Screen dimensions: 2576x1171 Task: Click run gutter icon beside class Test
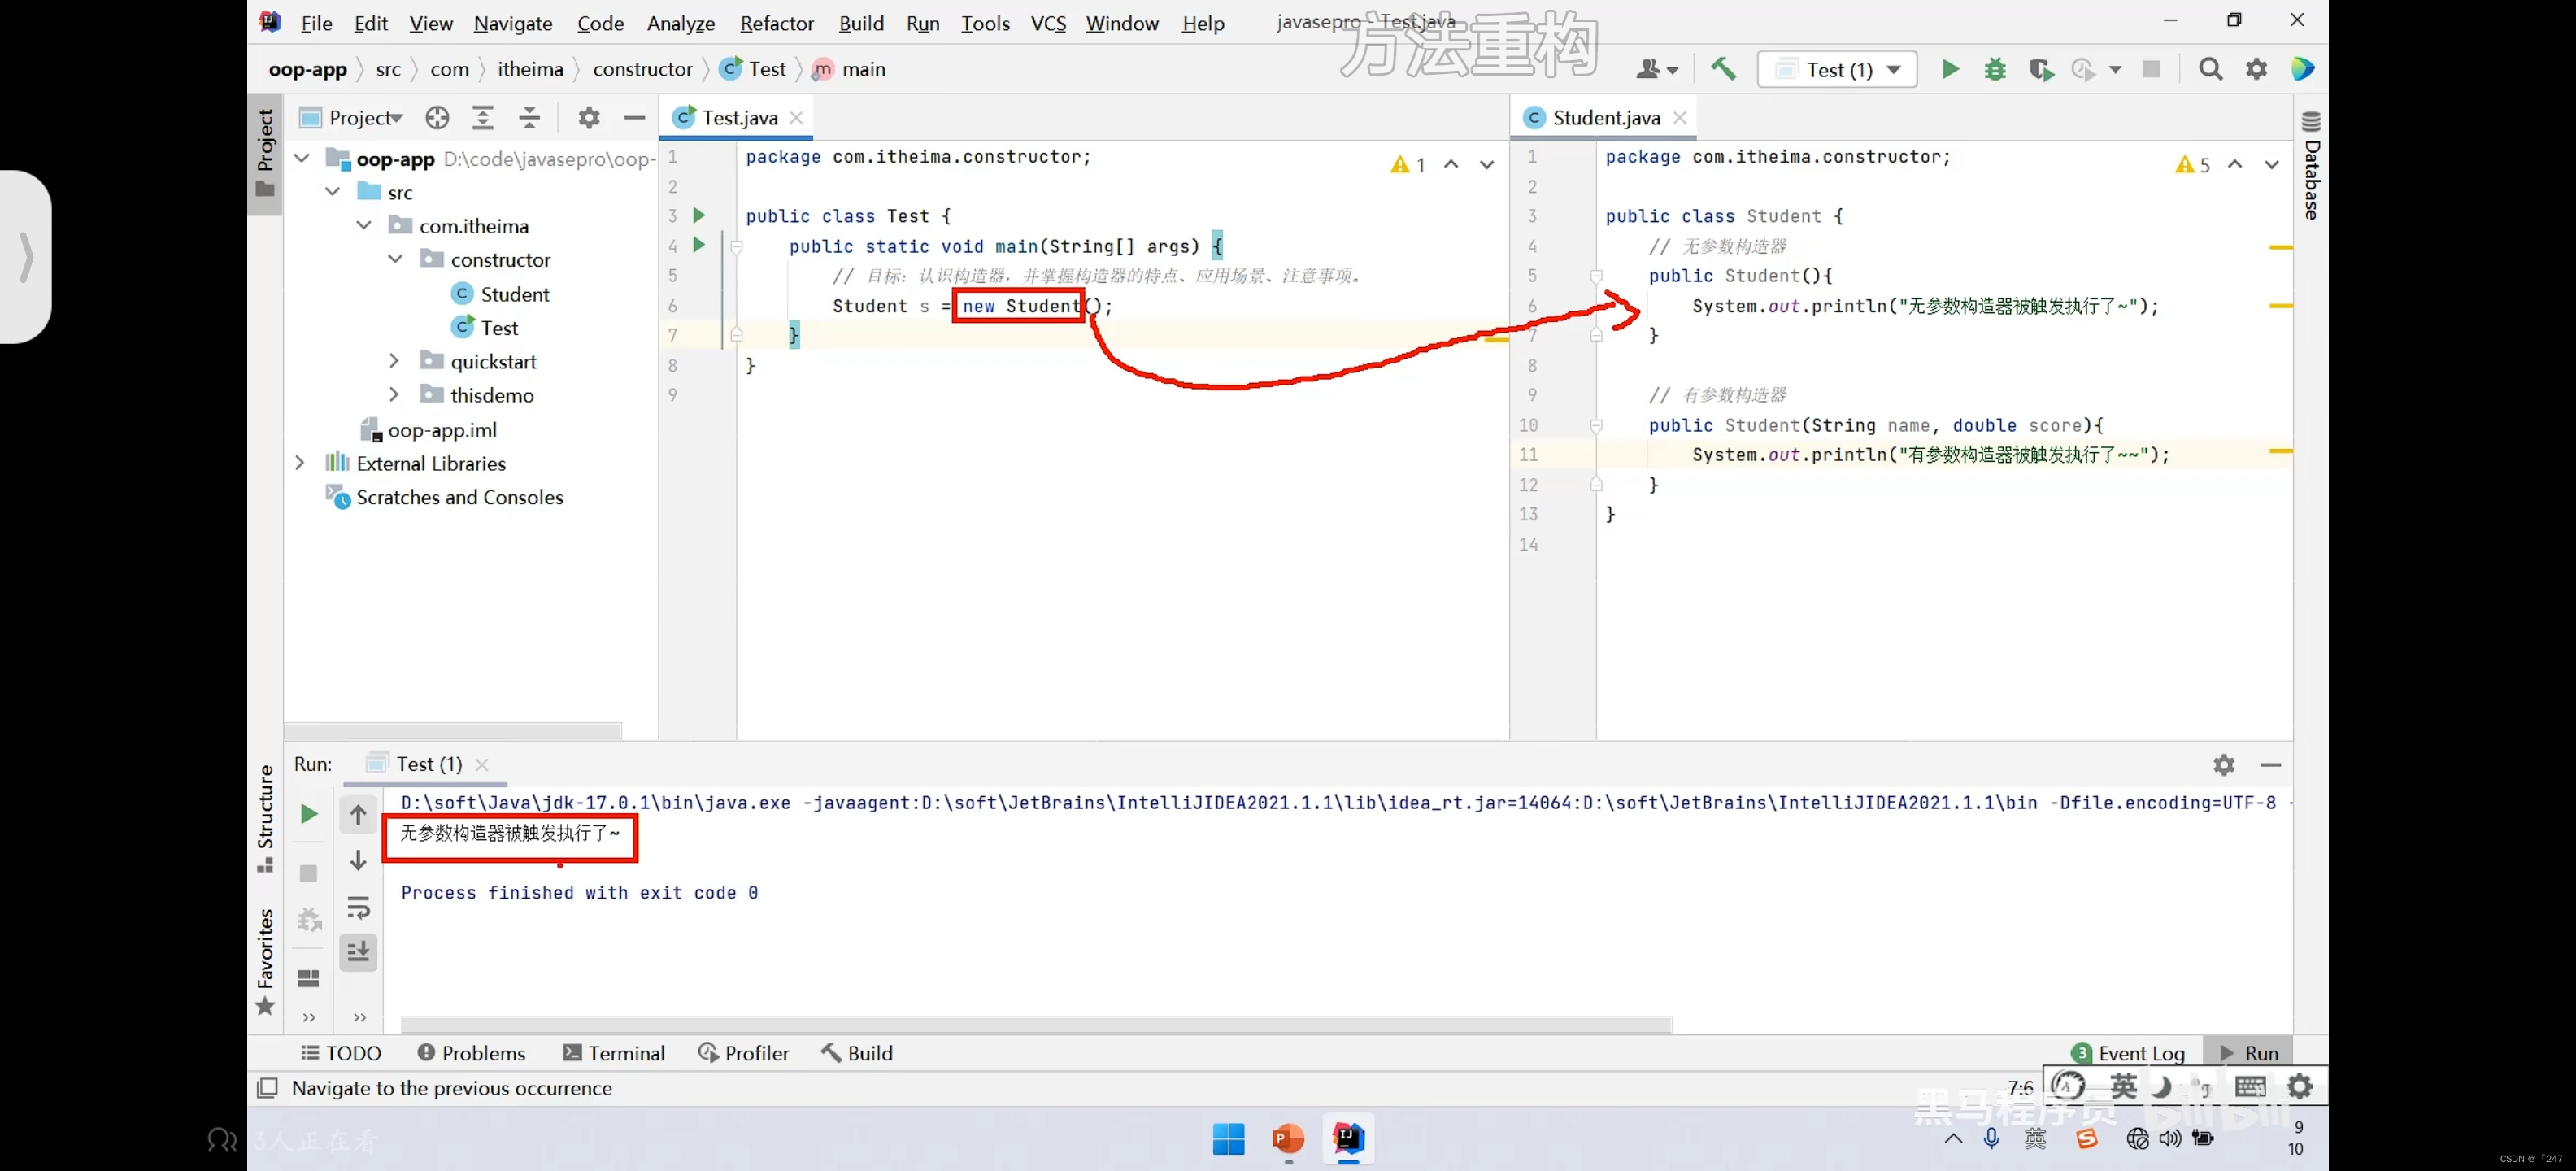click(x=699, y=215)
